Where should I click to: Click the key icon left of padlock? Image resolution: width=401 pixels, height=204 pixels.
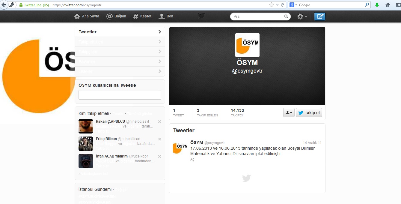[12, 5]
